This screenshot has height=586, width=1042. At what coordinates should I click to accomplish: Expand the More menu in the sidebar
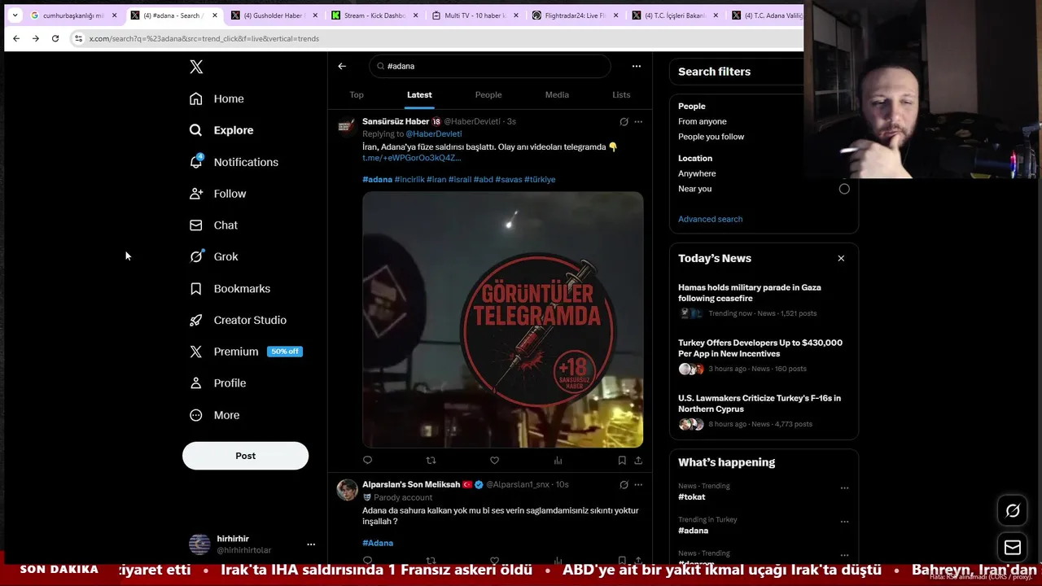[x=214, y=415]
